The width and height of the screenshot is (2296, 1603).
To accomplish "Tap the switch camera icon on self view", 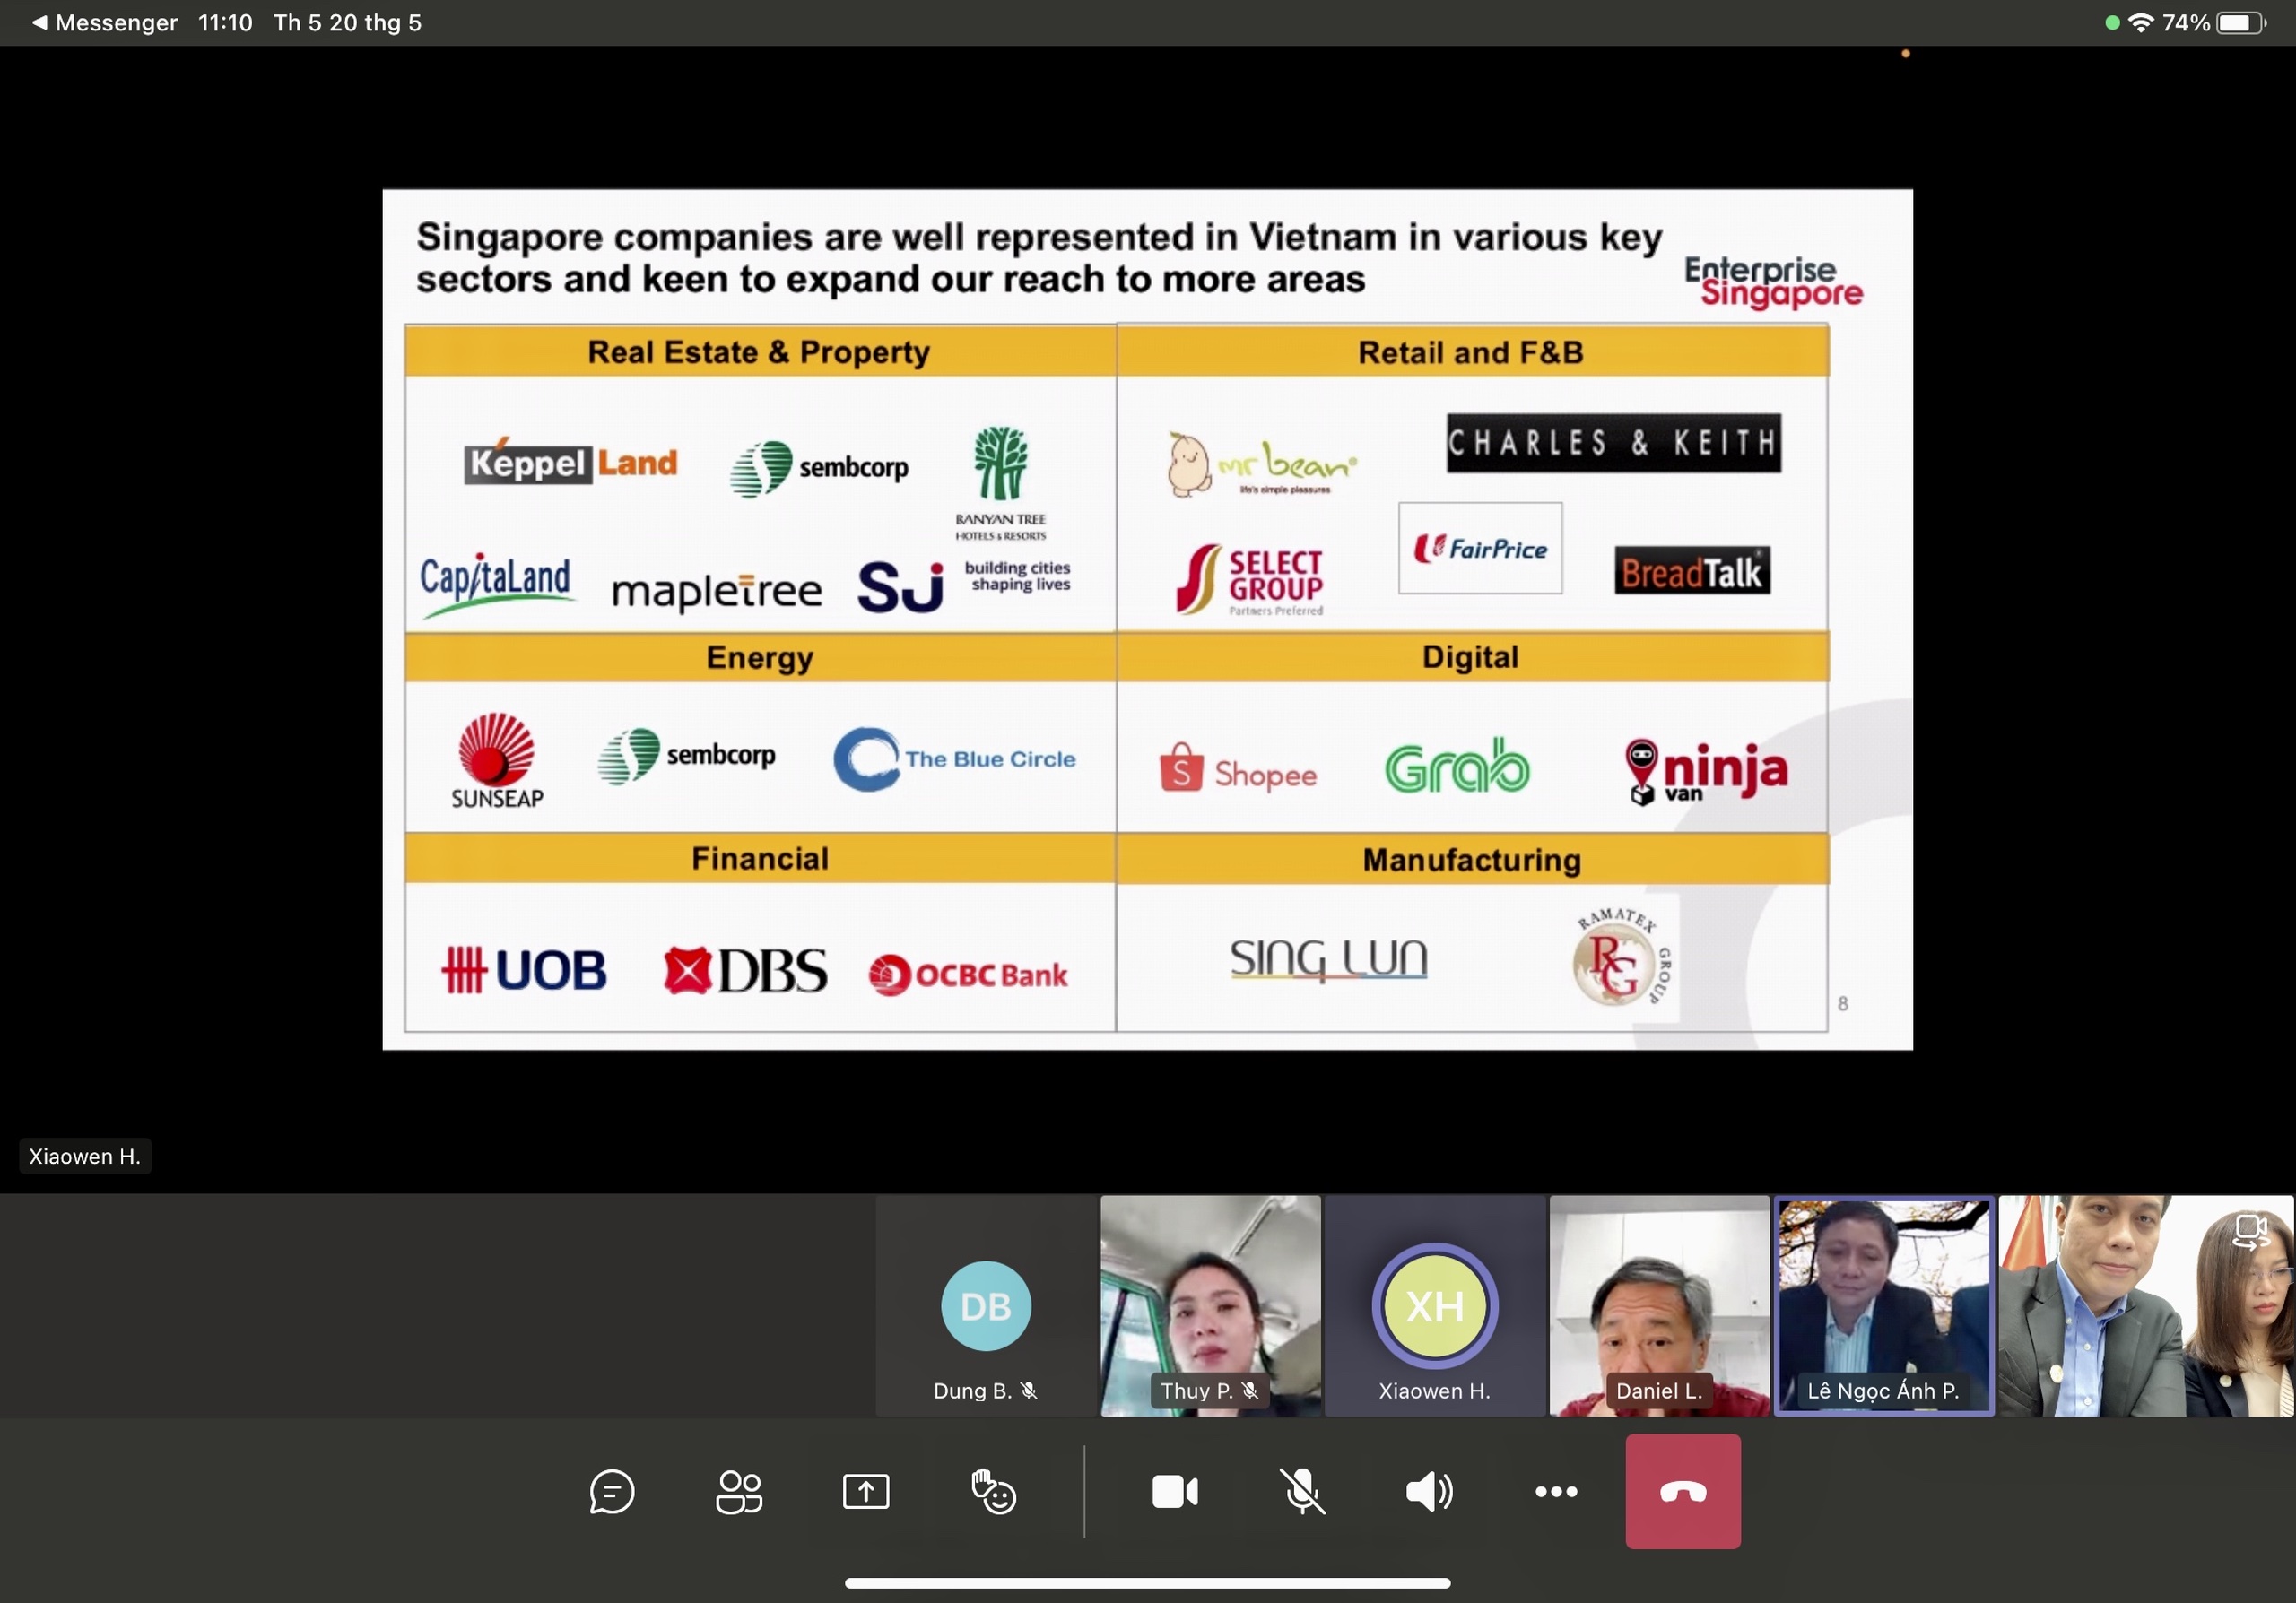I will coord(2250,1231).
